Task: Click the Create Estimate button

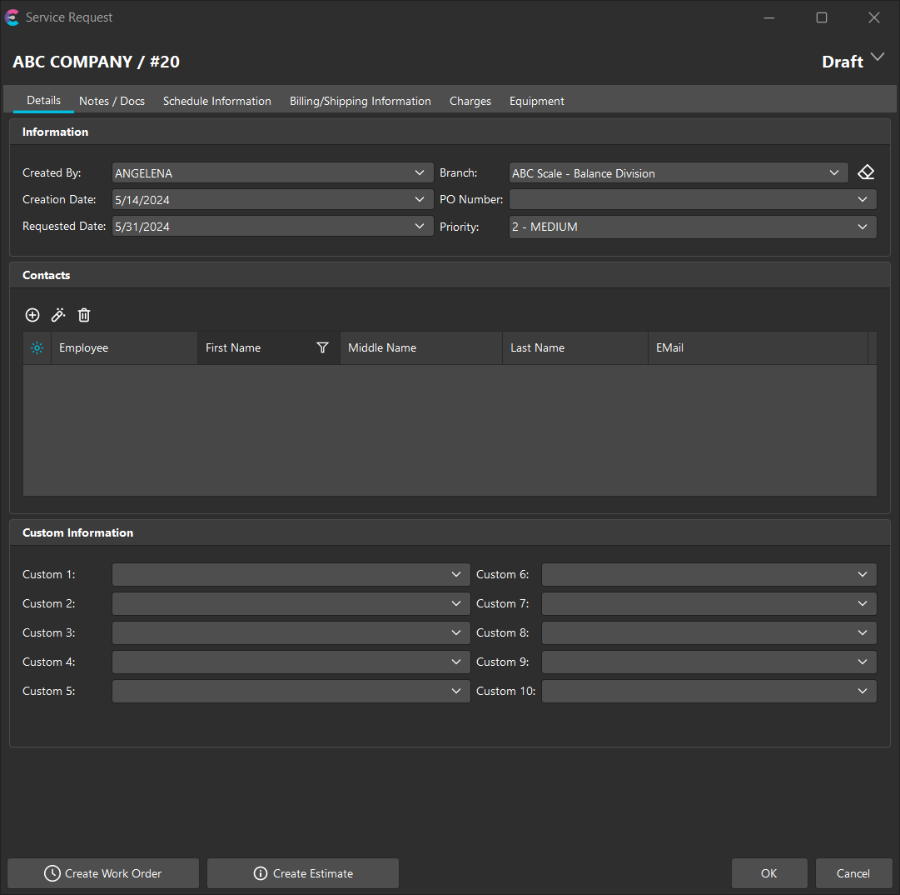Action: click(303, 873)
